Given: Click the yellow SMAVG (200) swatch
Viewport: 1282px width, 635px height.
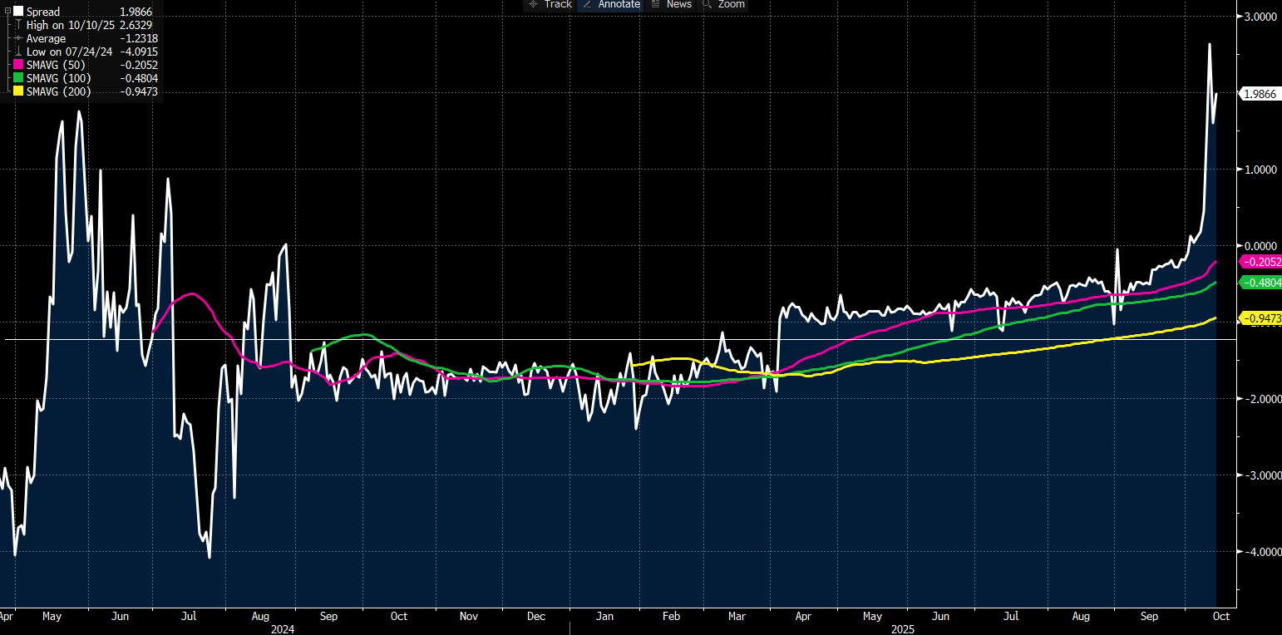Looking at the screenshot, I should point(18,91).
